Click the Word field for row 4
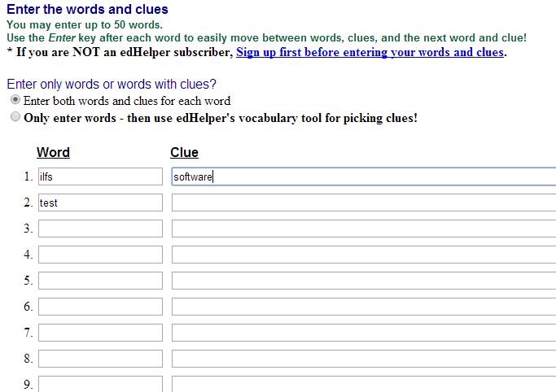This screenshot has width=556, height=392. (100, 255)
